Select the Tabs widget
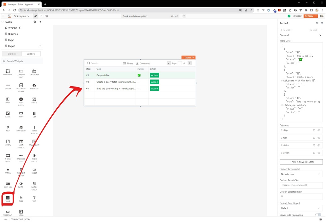326x222 pixels. click(x=21, y=199)
